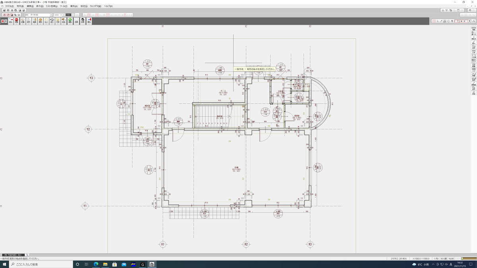Screen dimensions: 477x268
Task: Expand the データ 001 layer dropdown
Action: tap(51, 15)
